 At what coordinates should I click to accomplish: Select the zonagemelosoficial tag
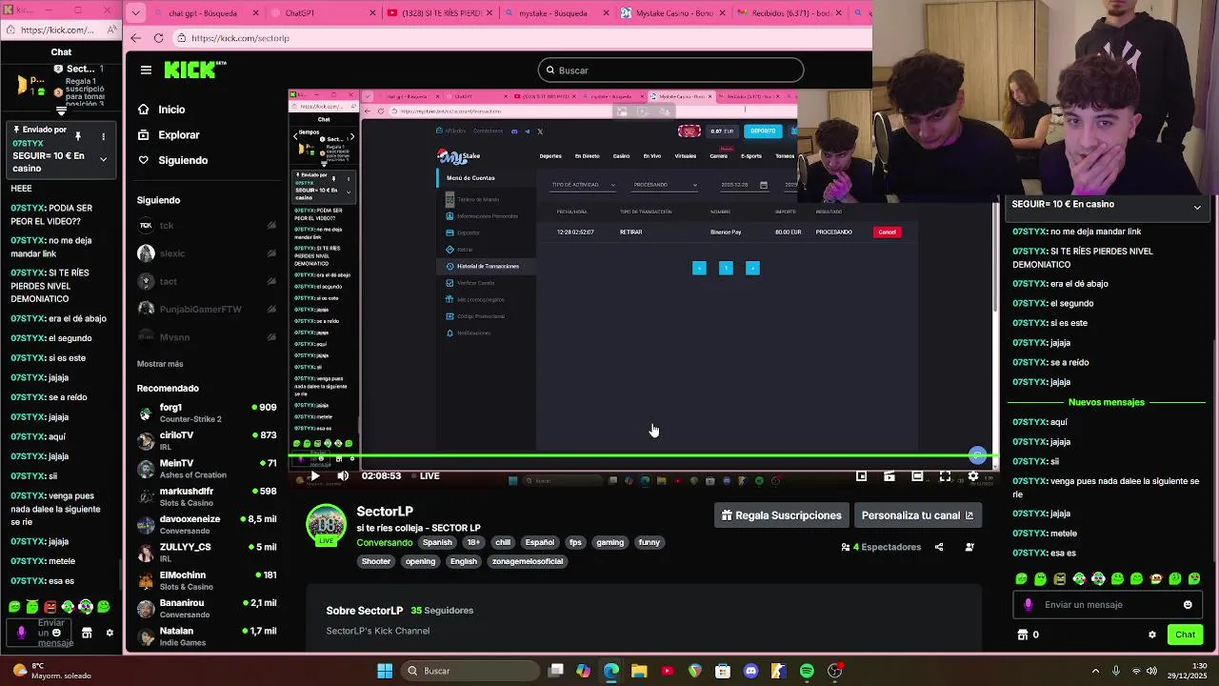[528, 561]
